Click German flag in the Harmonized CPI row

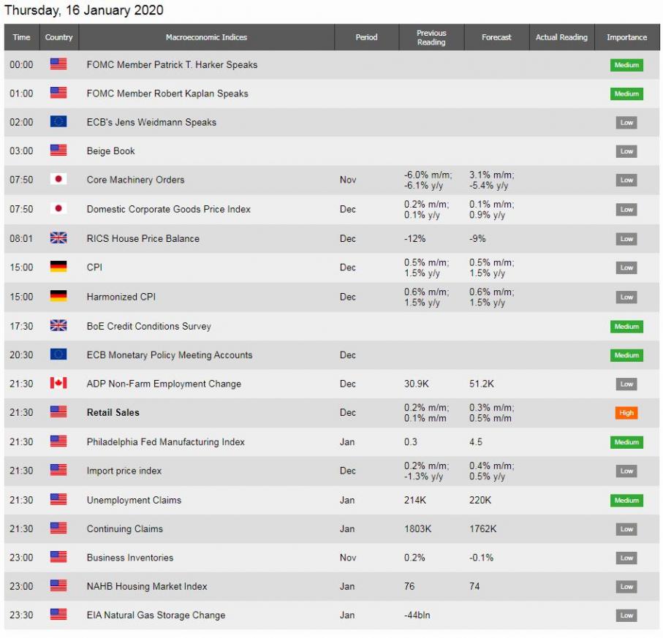click(58, 297)
